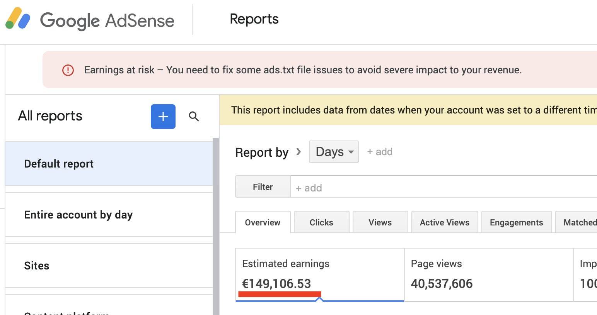Add a dimension next to the Days dropdown

click(380, 152)
